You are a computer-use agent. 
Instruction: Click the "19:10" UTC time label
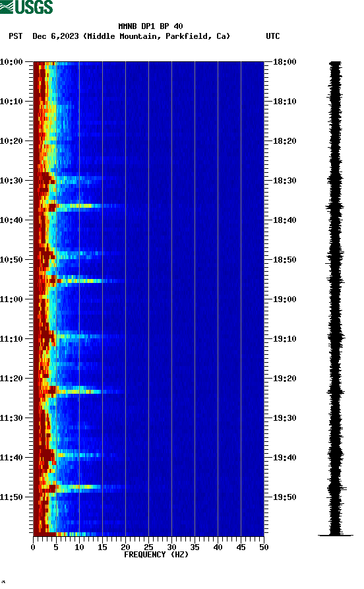coord(285,339)
